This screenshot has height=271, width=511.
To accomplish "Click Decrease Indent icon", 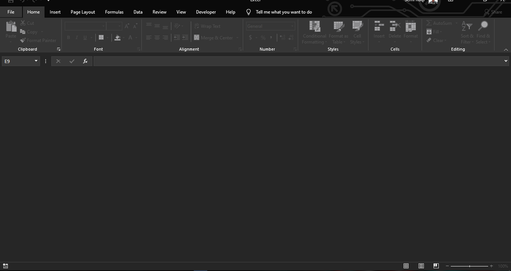I will point(176,37).
